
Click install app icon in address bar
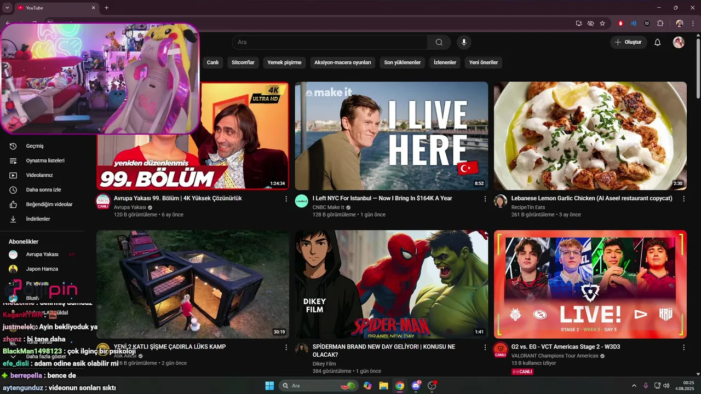579,24
